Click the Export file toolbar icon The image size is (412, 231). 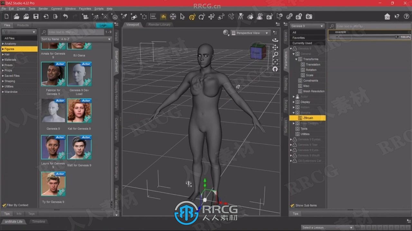(55, 16)
